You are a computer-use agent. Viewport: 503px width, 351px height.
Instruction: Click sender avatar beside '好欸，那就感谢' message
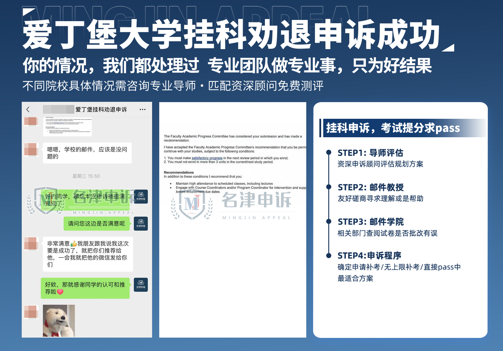click(x=141, y=285)
